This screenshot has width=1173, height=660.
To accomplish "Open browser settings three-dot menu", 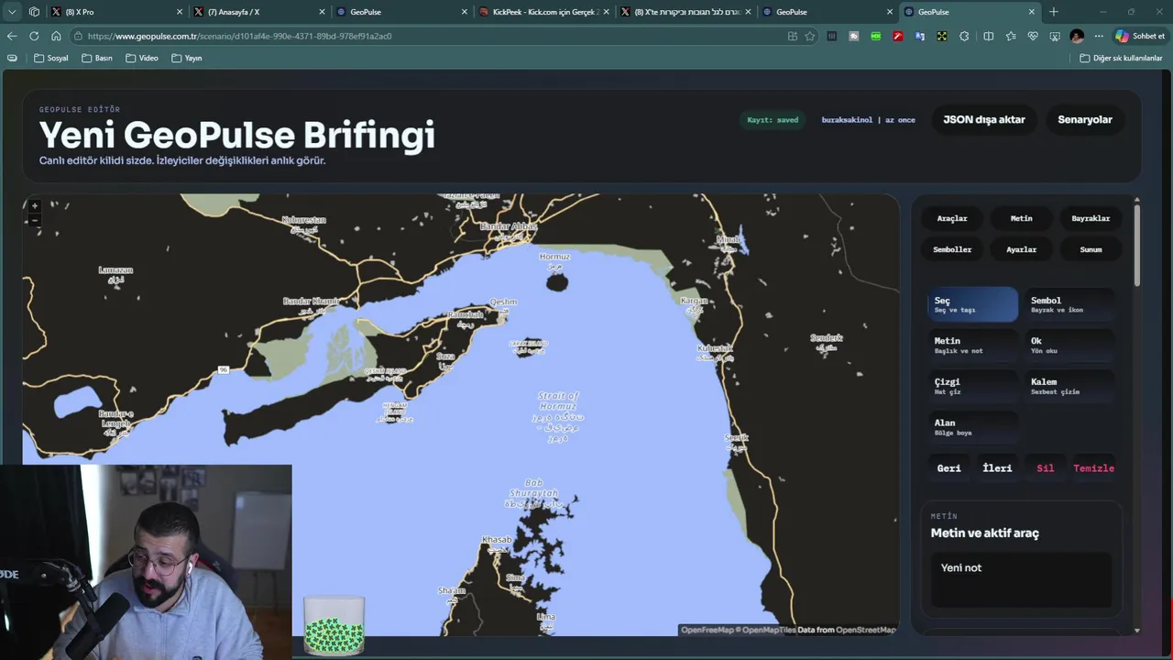I will [1099, 36].
